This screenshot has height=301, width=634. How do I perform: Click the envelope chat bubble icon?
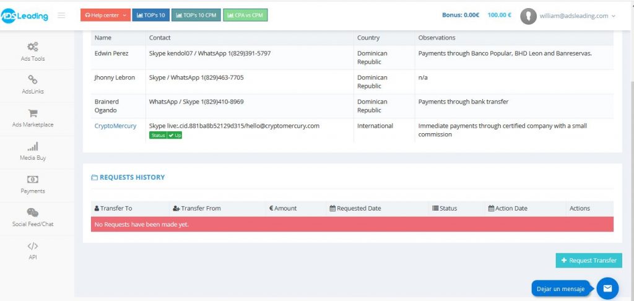point(607,289)
